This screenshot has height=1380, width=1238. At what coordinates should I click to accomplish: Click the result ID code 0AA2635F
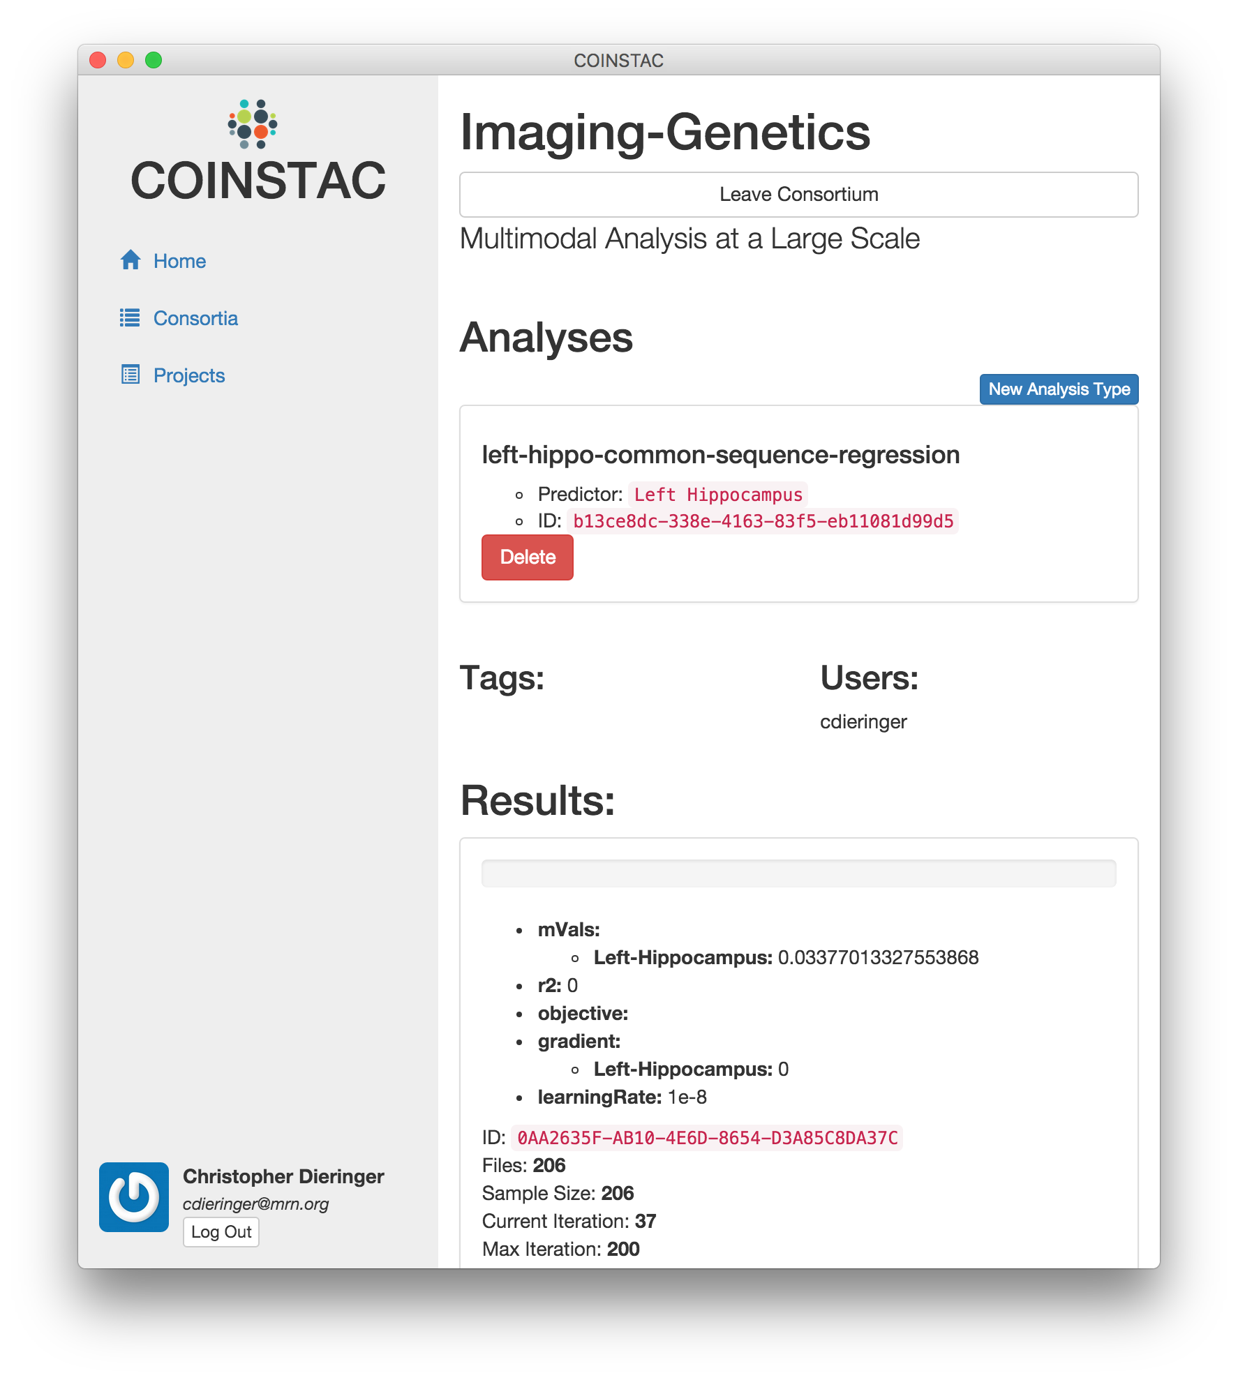click(707, 1138)
